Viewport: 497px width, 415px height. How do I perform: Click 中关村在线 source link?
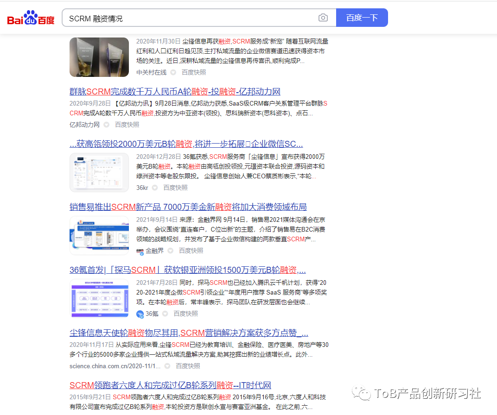151,73
